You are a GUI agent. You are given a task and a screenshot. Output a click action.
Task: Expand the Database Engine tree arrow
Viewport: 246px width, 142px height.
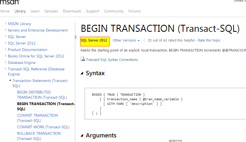tap(6, 62)
